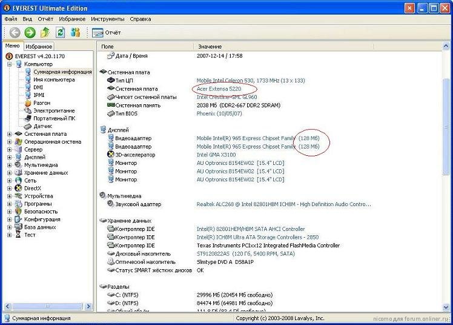453x325 pixels.
Task: Open the Acer Extensa 5220 link
Action: coord(219,89)
